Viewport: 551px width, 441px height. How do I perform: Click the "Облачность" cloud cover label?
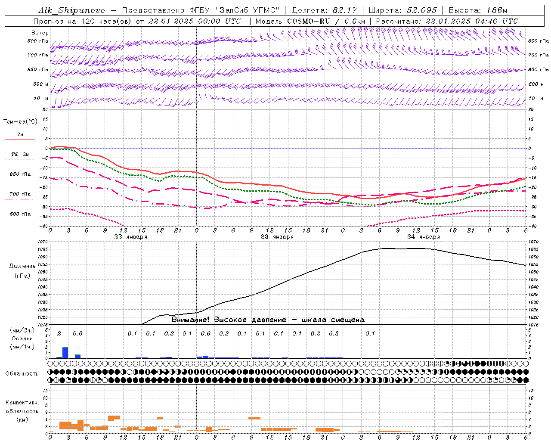[22, 373]
